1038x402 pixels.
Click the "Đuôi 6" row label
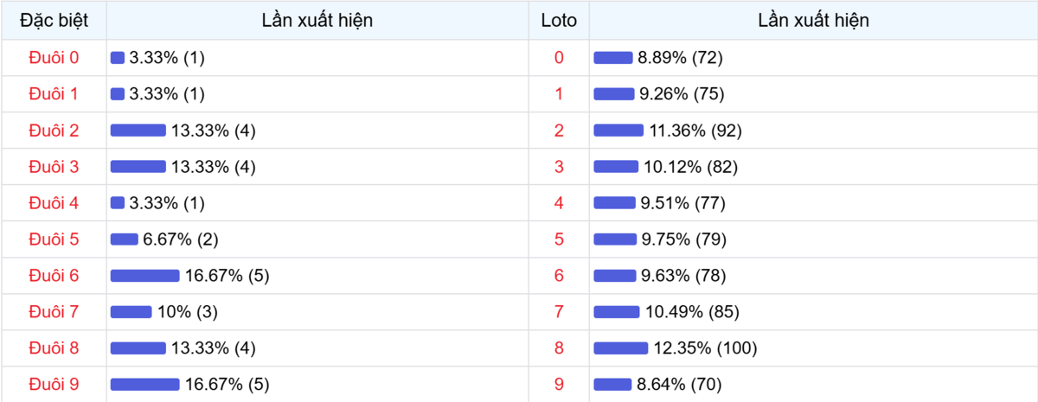pos(54,276)
